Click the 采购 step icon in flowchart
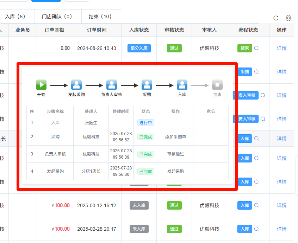This screenshot has width=298, height=243. click(x=147, y=85)
